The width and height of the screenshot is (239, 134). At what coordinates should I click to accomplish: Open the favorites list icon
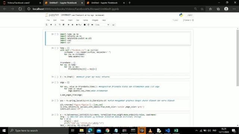point(211,9)
